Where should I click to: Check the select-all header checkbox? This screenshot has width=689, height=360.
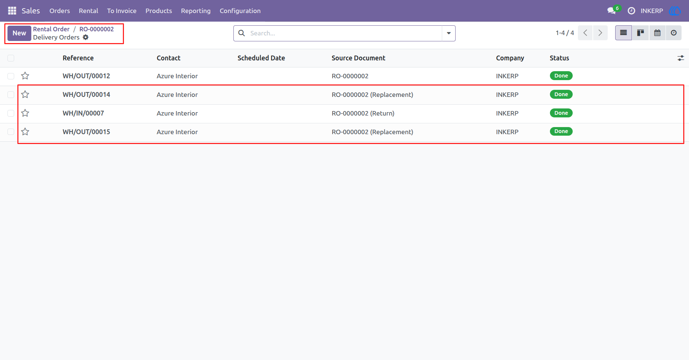pyautogui.click(x=11, y=58)
